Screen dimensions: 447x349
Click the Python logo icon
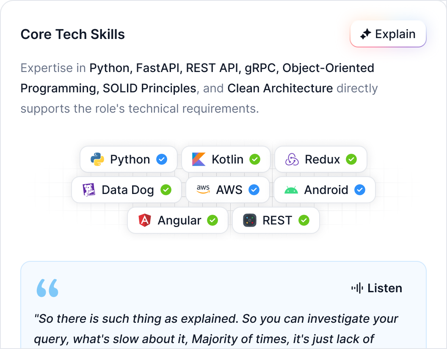pos(97,159)
